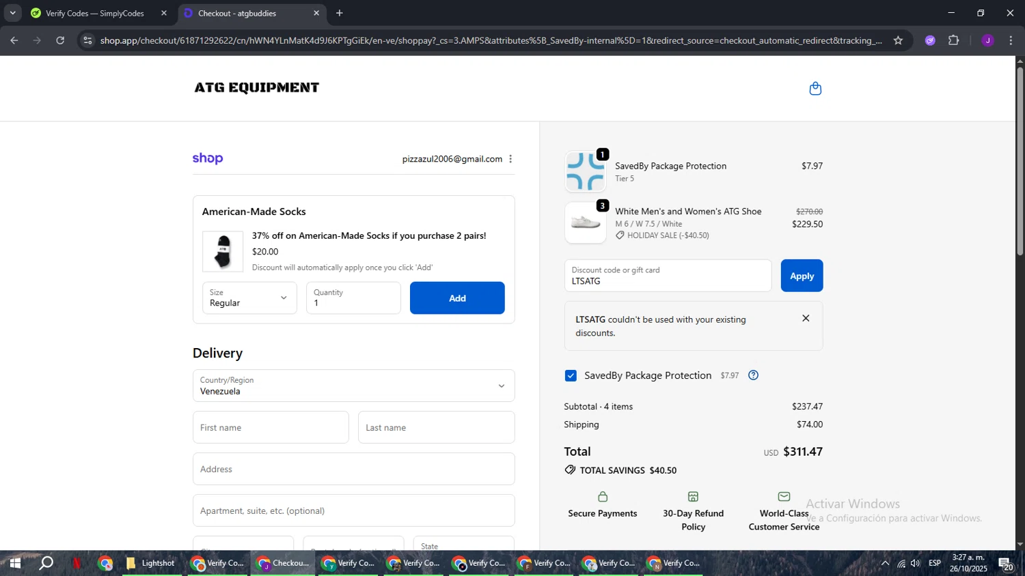1025x576 pixels.
Task: Open the tab search dropdown arrow
Action: tap(12, 13)
